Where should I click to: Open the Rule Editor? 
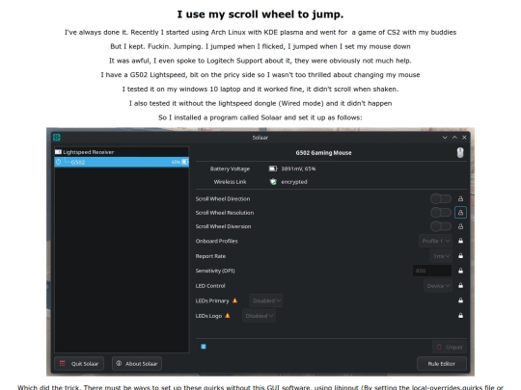[x=442, y=363]
